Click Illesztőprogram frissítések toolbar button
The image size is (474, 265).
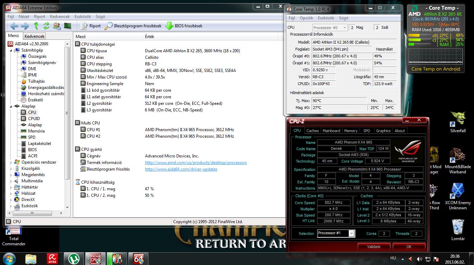click(x=133, y=26)
